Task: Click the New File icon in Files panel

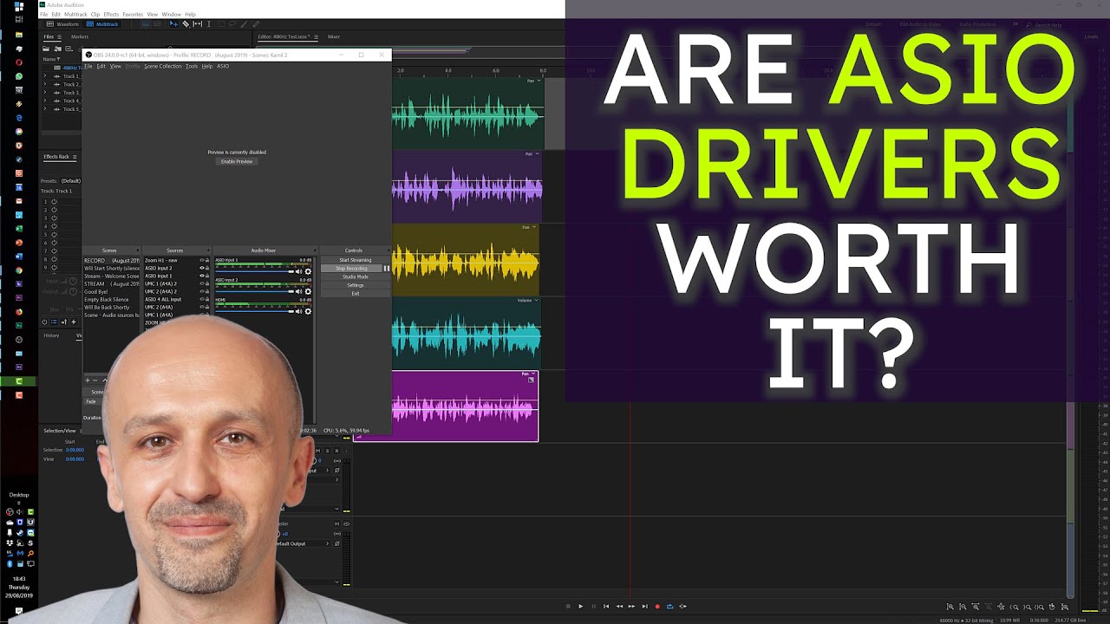Action: (x=69, y=49)
